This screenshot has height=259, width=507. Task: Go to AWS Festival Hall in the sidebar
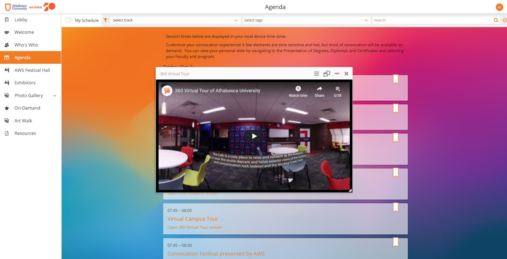[32, 70]
